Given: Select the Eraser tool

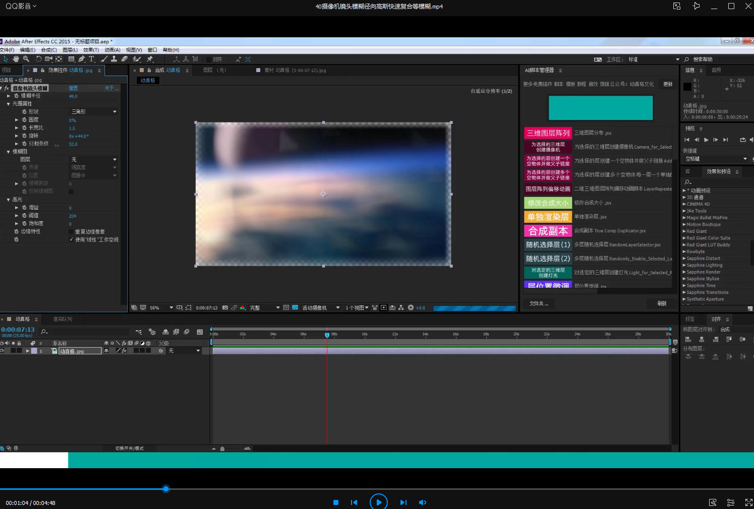Looking at the screenshot, I should pyautogui.click(x=125, y=59).
